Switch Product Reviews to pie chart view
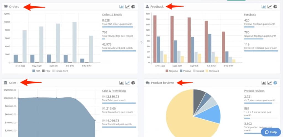This screenshot has height=137, width=283. pyautogui.click(x=275, y=83)
